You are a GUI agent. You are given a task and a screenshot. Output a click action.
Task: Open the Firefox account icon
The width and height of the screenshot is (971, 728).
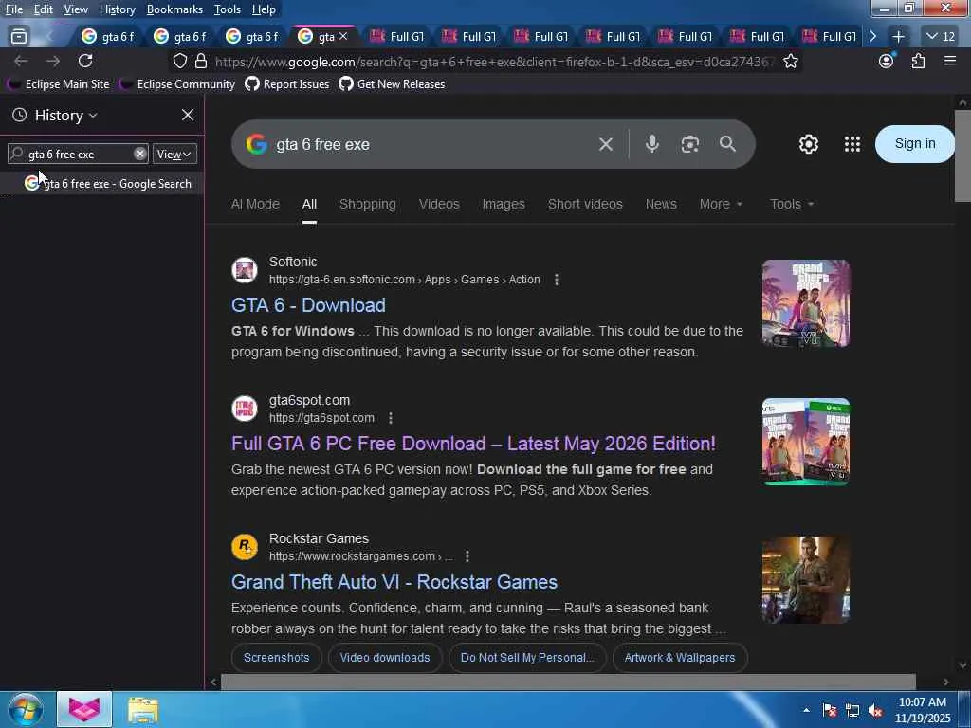(x=887, y=61)
